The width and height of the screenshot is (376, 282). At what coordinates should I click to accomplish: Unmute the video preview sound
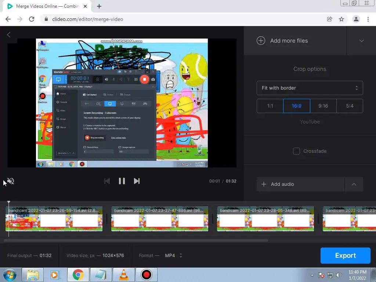tap(11, 181)
